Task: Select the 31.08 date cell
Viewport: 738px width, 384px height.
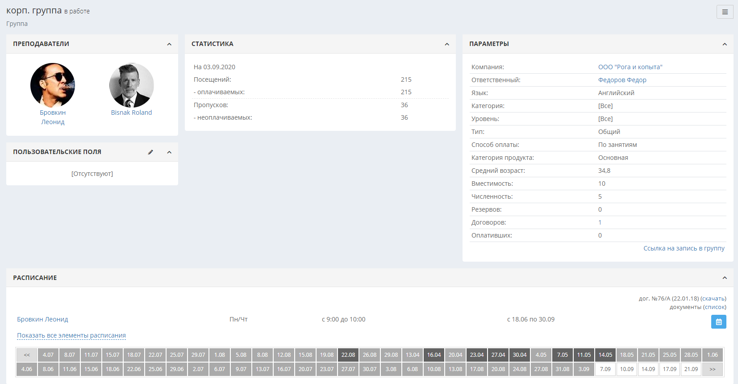Action: point(563,369)
